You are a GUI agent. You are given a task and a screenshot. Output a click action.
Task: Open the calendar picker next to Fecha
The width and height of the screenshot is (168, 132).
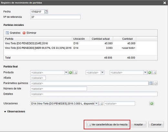pos(46,12)
